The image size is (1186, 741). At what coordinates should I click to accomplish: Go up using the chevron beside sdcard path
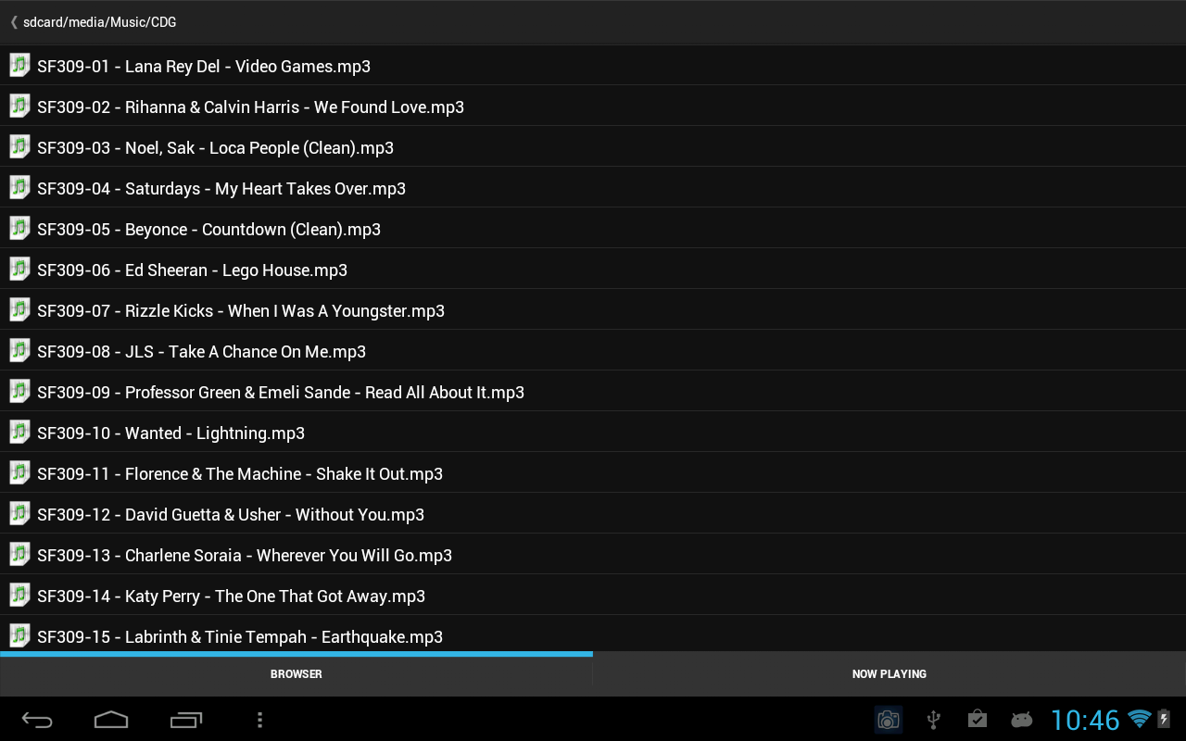(14, 21)
